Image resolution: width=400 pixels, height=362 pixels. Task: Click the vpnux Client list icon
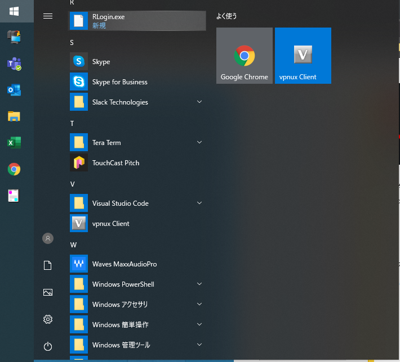tap(79, 223)
